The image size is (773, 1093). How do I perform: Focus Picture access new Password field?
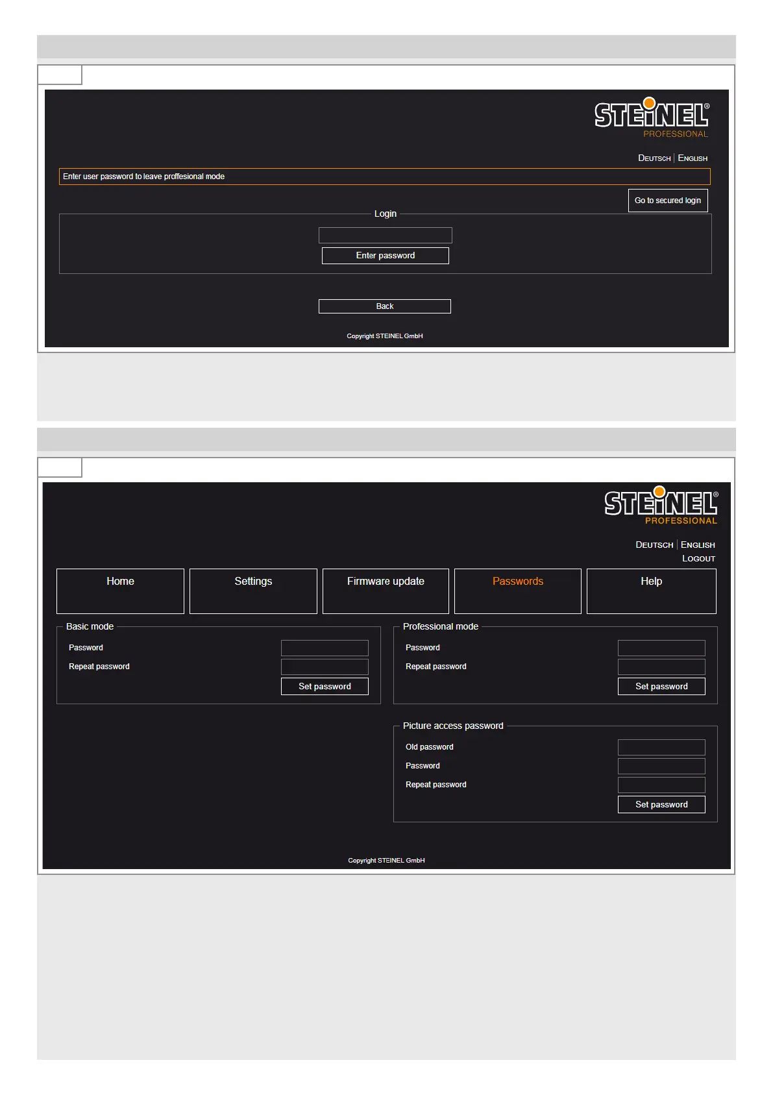coord(661,766)
